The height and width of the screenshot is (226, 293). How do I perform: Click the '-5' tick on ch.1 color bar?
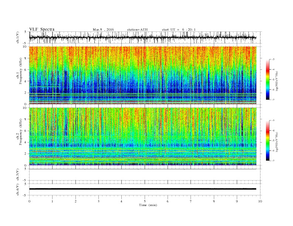pos(273,79)
